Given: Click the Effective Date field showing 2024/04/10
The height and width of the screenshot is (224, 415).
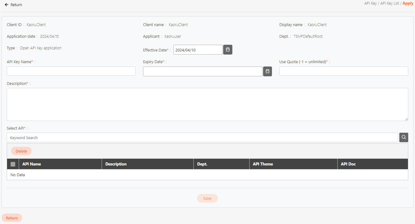Looking at the screenshot, I should pos(198,50).
